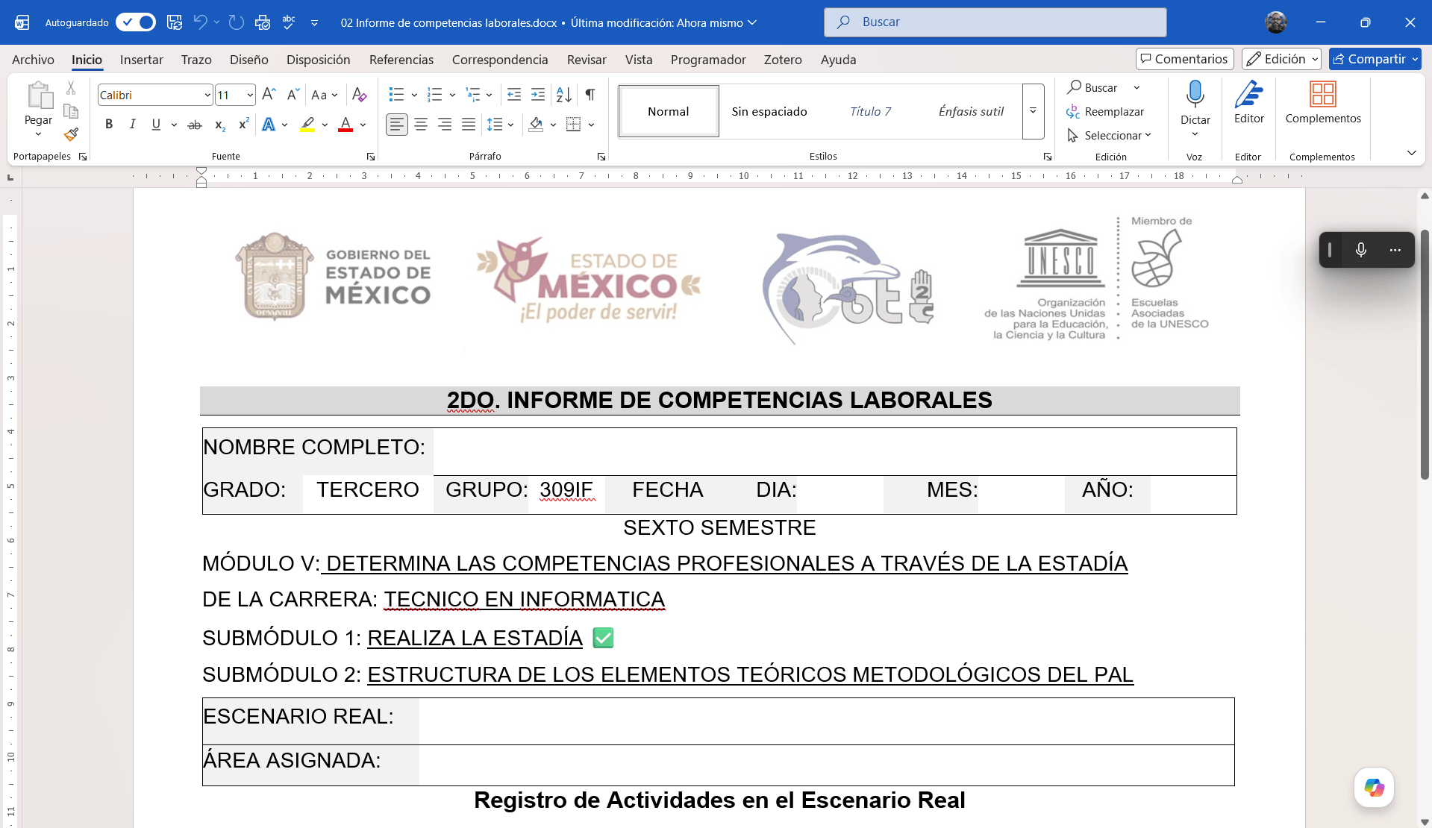The image size is (1432, 828).
Task: Center align the paragraph
Action: point(421,125)
